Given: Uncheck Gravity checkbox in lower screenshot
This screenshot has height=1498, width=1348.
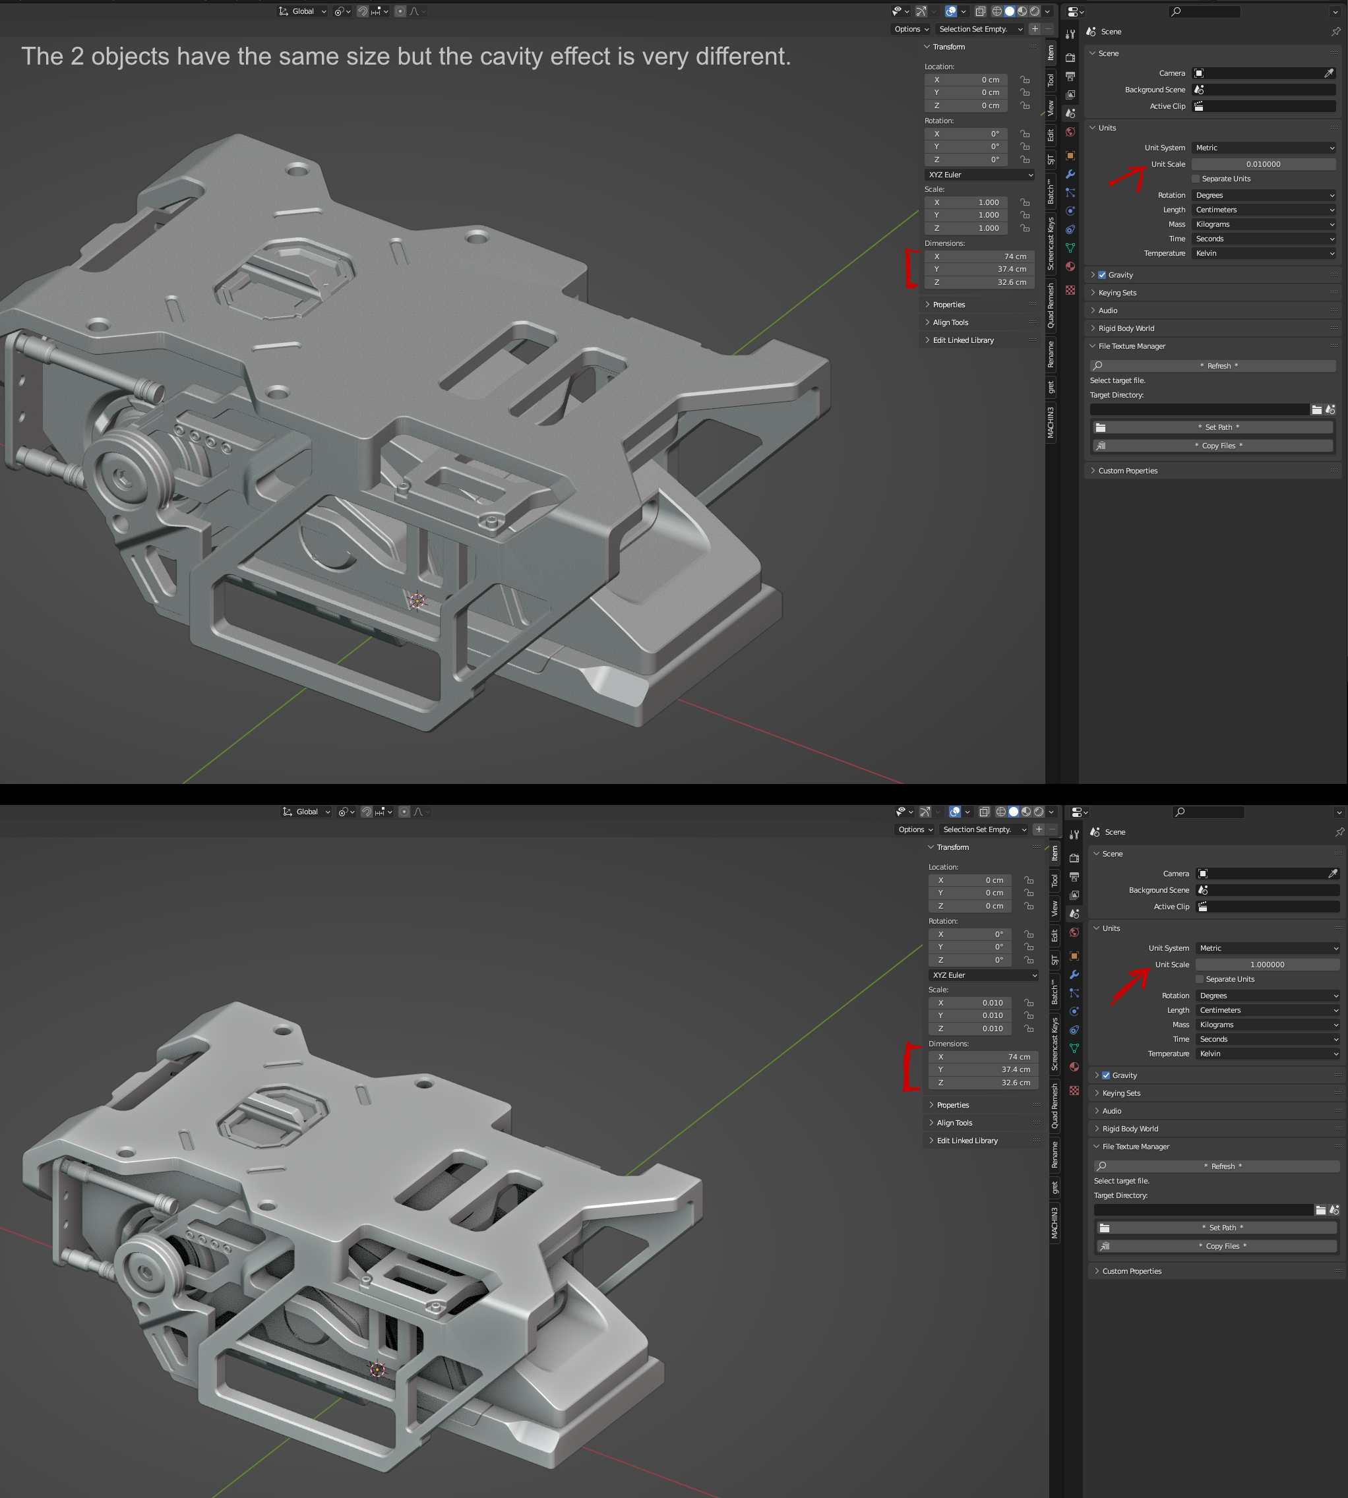Looking at the screenshot, I should tap(1106, 1075).
